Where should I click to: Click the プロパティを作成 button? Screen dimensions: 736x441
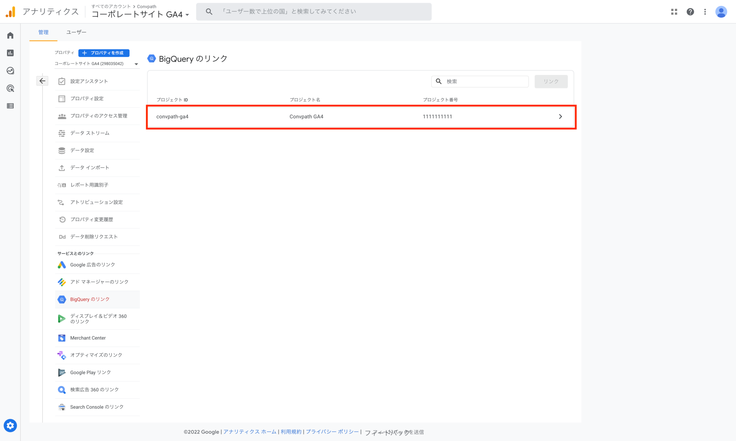[x=104, y=53]
